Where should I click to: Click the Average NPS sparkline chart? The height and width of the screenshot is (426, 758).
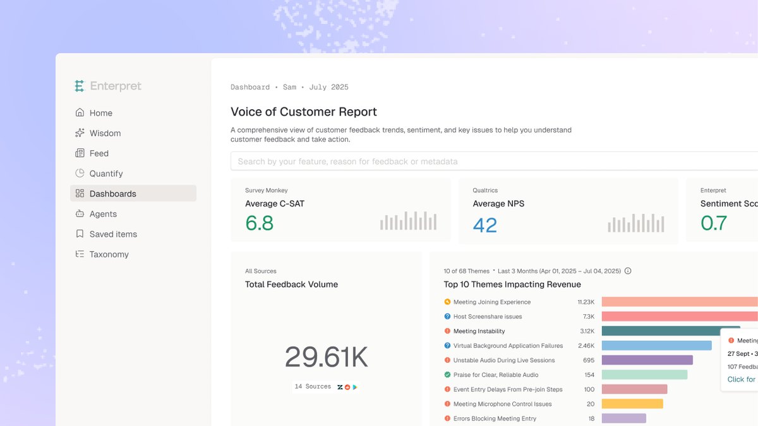tap(636, 223)
